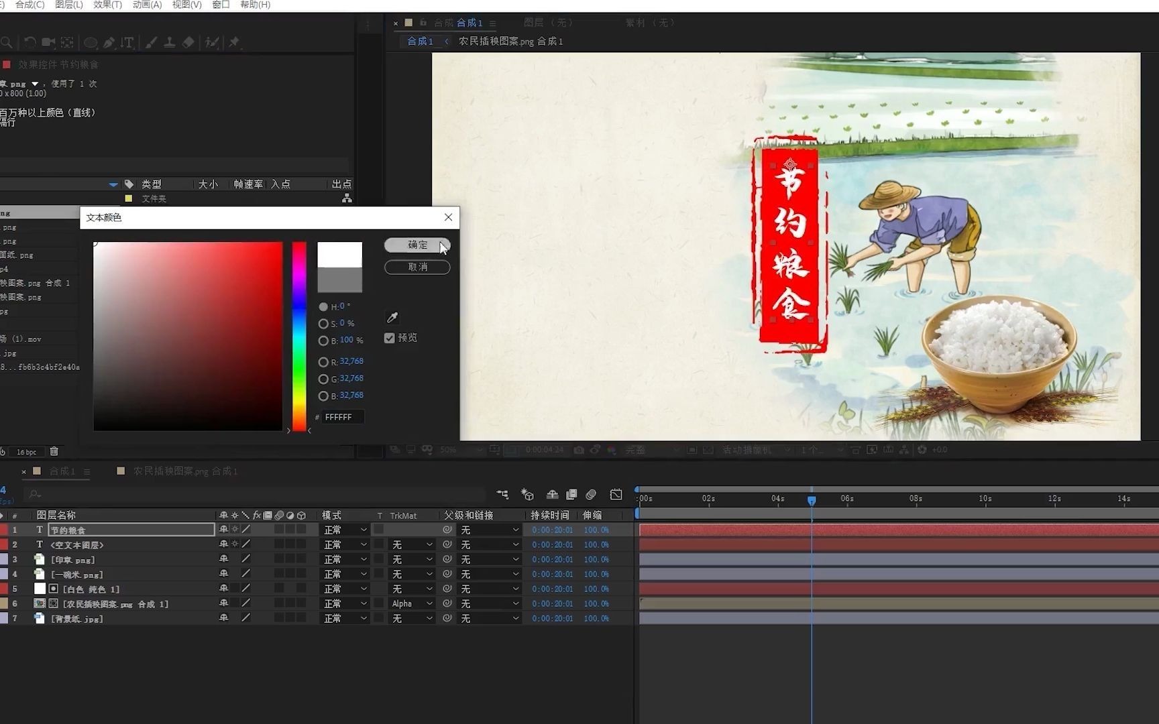Open the composition mini-flowchart in timeline
This screenshot has height=724, width=1159.
tap(502, 495)
